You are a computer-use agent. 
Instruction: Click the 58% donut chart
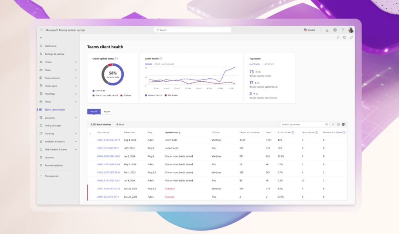click(113, 74)
